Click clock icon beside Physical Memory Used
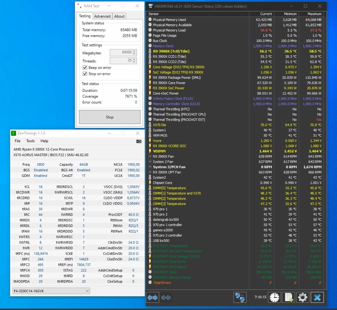337x310 pixels. pyautogui.click(x=150, y=20)
